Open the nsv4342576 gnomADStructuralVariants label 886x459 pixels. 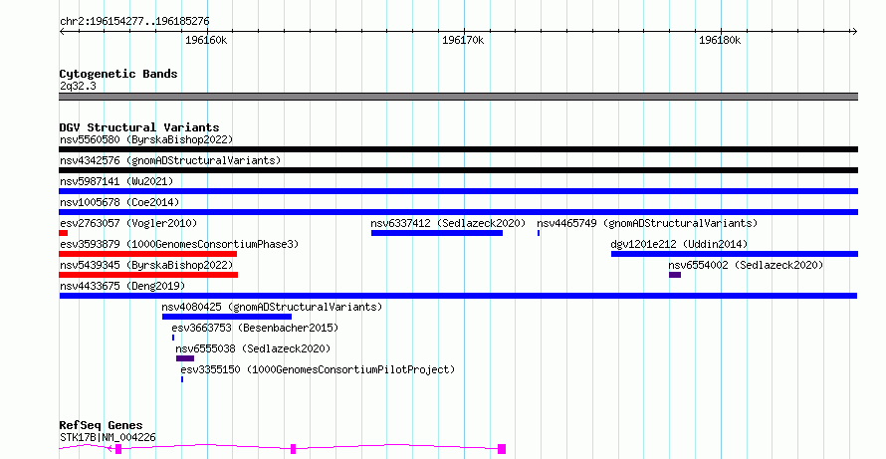click(170, 160)
